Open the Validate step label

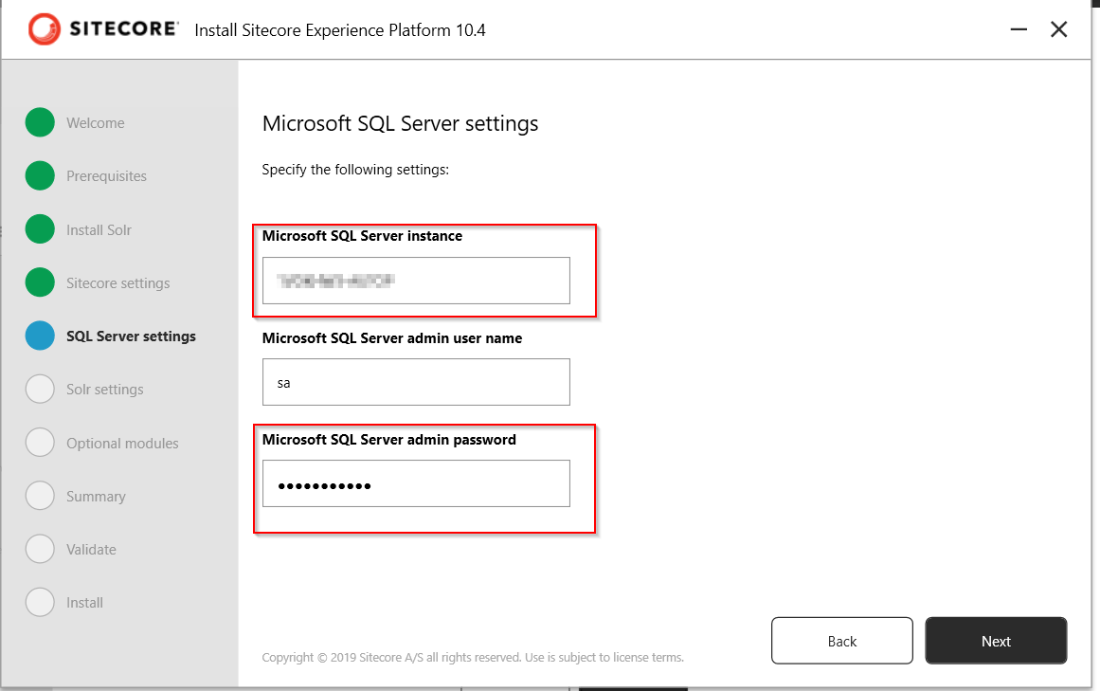click(x=91, y=549)
